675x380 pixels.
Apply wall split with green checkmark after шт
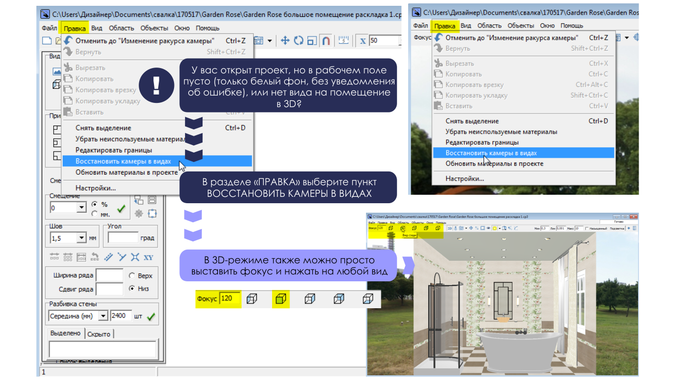(x=151, y=317)
